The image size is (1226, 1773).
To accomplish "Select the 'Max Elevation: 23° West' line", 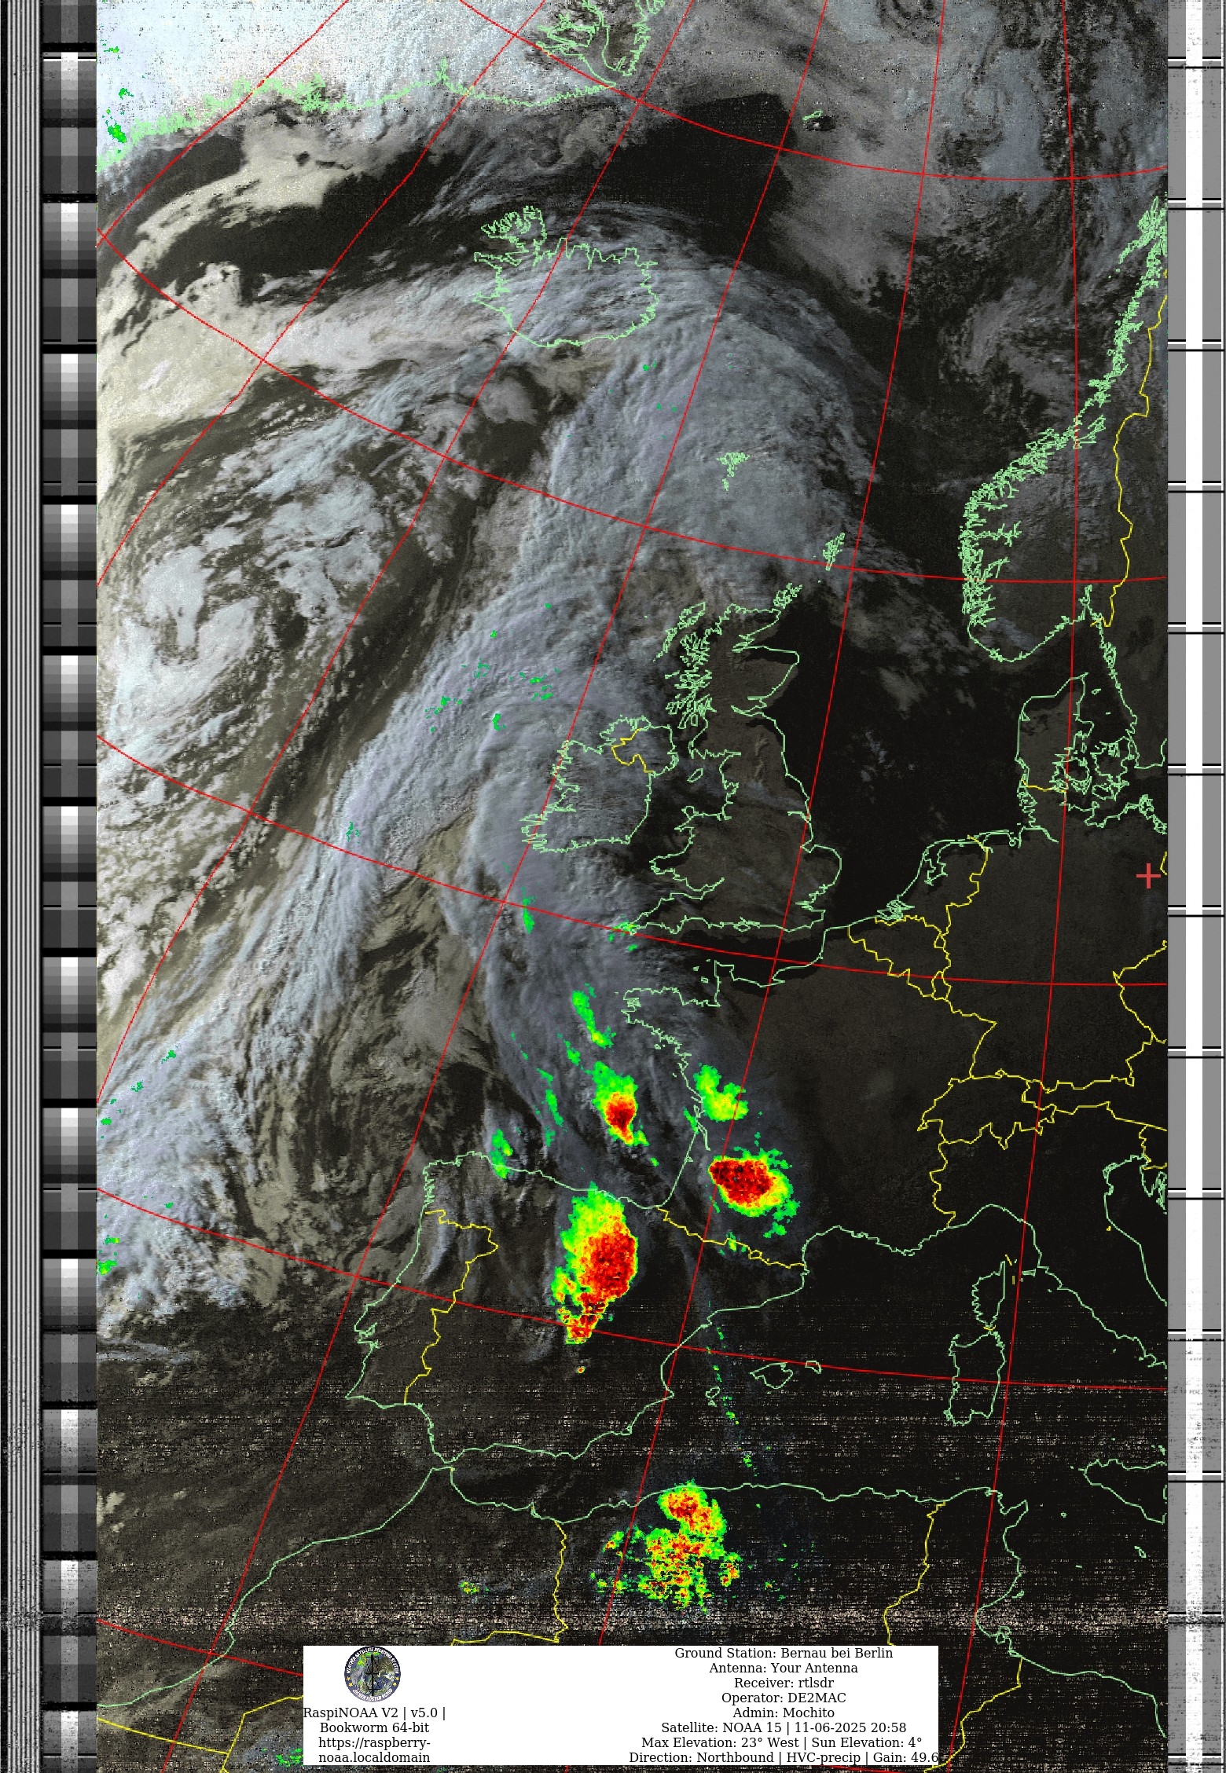I will tap(784, 1742).
